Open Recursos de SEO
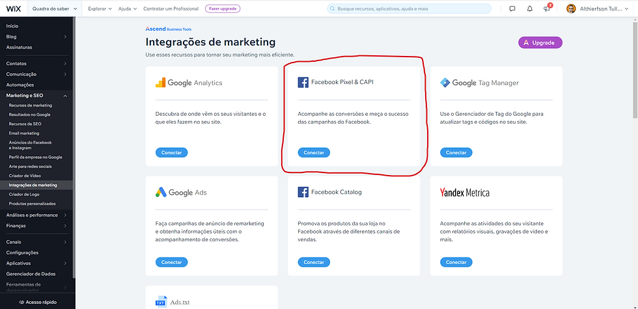 pyautogui.click(x=25, y=124)
